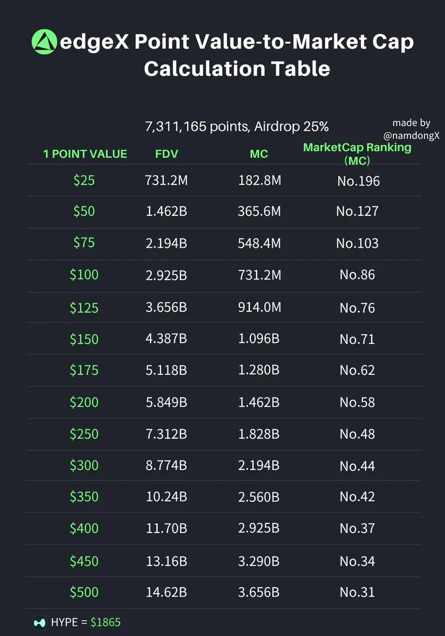Screen dimensions: 445x636
Task: Select the FDV column header
Action: click(167, 154)
